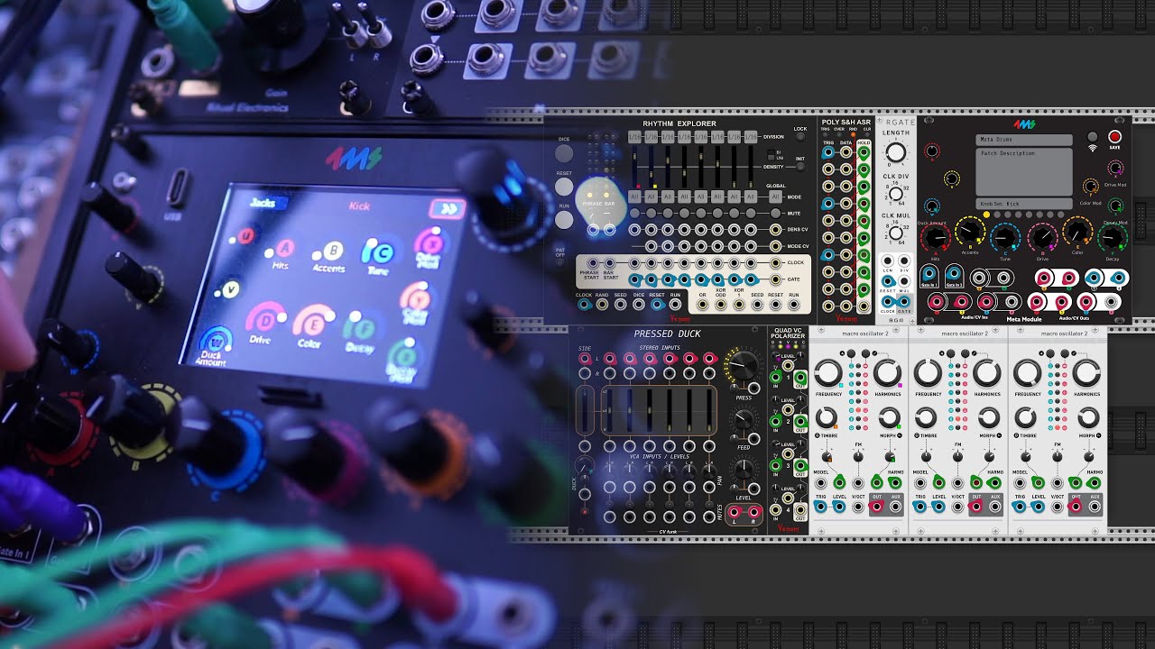Tap the Duck Amount W knob on hardware screen
Image resolution: width=1155 pixels, height=649 pixels.
tap(216, 340)
